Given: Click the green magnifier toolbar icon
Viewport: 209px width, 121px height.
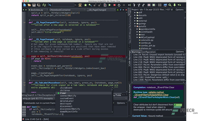Looking at the screenshot, I should pos(170,5).
